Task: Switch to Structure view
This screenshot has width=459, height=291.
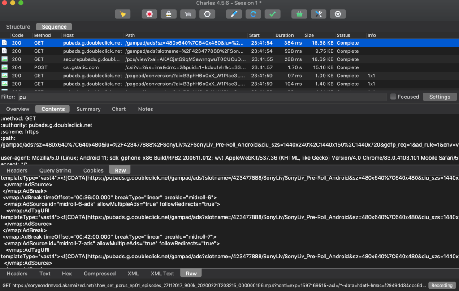Action: (18, 27)
